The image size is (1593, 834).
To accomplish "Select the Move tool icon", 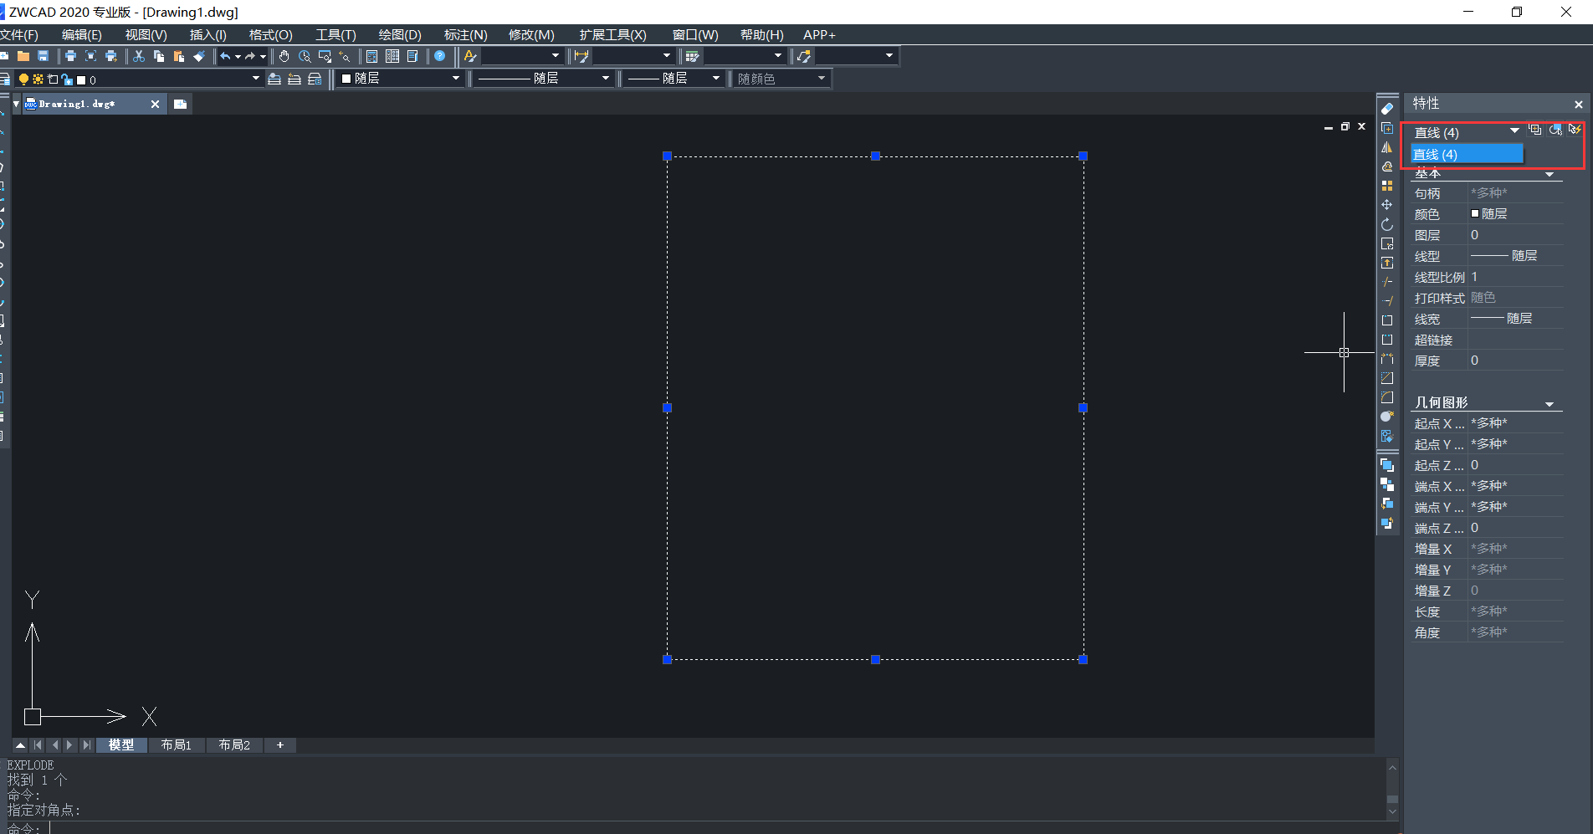I will [1387, 205].
